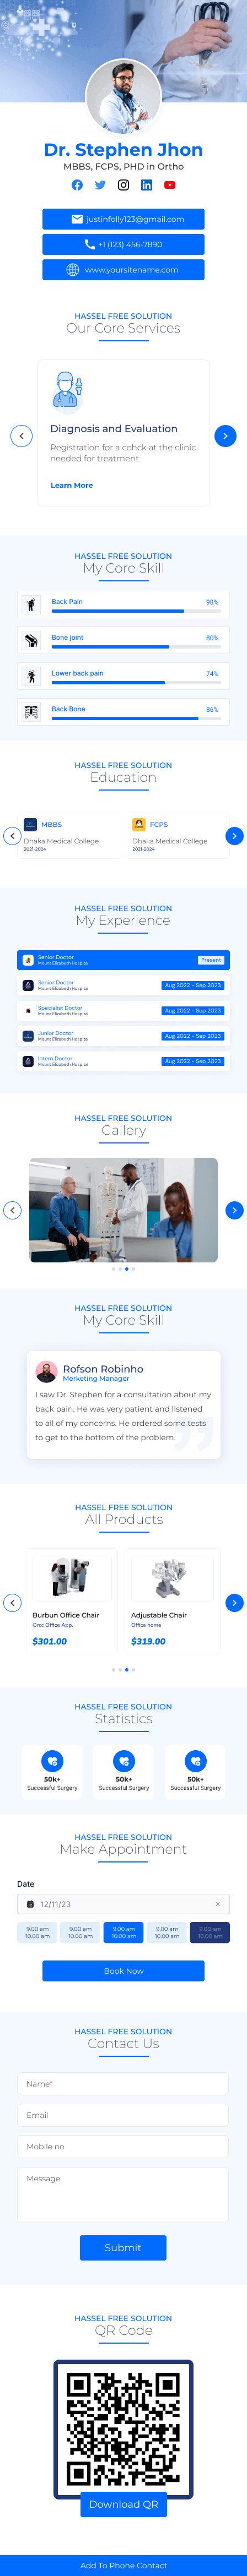Open the date picker field
This screenshot has width=247, height=2576.
[123, 1904]
